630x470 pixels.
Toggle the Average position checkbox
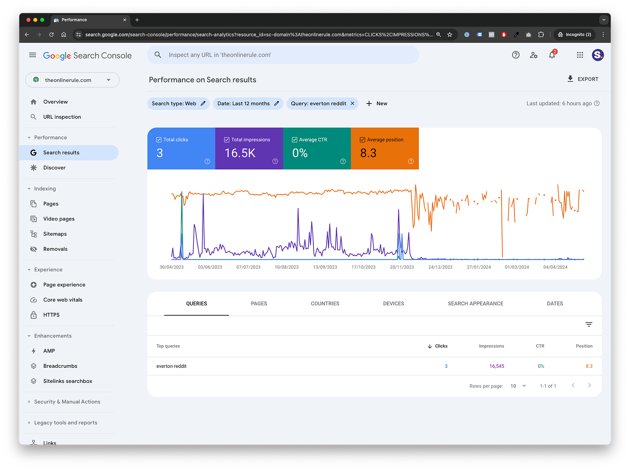coord(363,140)
